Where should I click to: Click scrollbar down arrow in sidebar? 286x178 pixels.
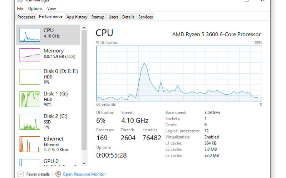point(84,163)
